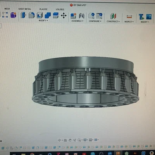Select the Measure tool icon
The image size is (155, 155).
click(129, 17)
